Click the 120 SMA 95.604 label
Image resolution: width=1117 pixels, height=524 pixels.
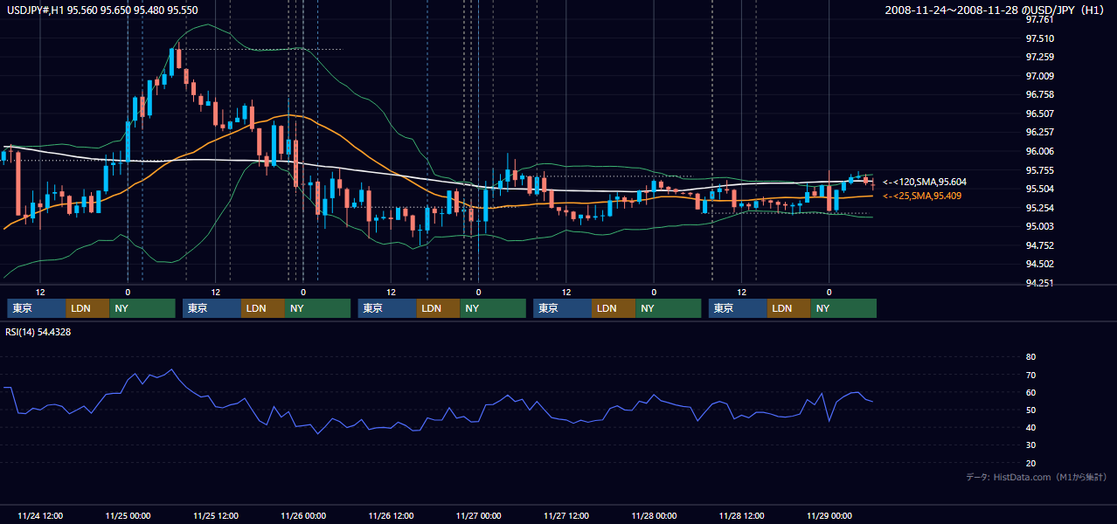pos(924,182)
